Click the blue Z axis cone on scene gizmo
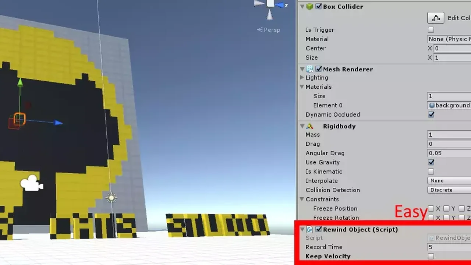Viewport: 471px width, 265px height. click(x=280, y=5)
